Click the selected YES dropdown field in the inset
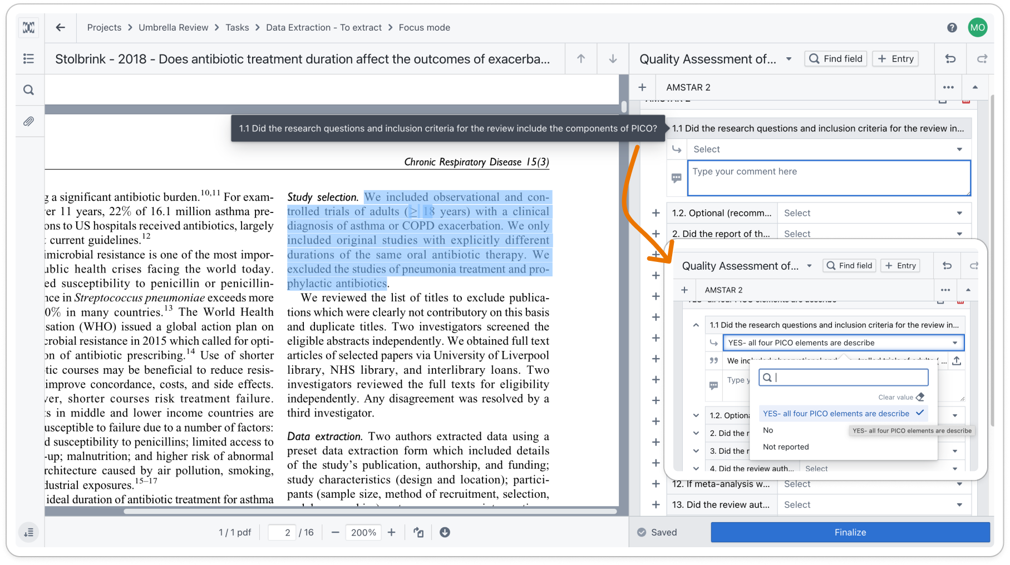 (x=843, y=343)
